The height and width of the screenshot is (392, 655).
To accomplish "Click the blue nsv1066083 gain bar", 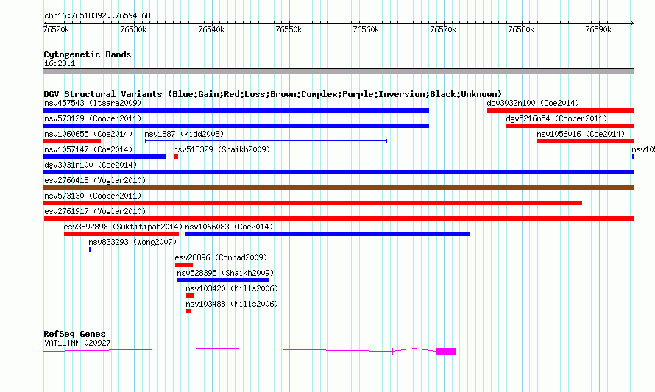I will pos(327,234).
